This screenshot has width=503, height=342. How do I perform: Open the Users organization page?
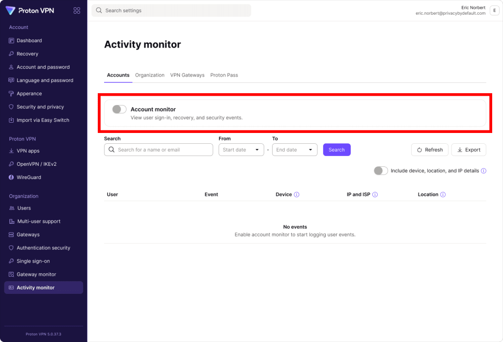coord(44,208)
